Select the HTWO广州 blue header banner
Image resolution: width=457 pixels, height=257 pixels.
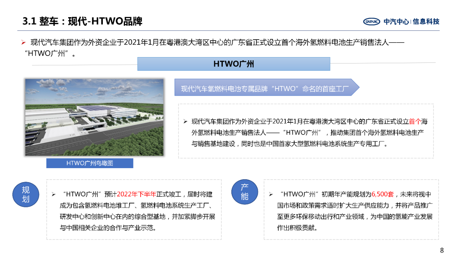point(233,64)
